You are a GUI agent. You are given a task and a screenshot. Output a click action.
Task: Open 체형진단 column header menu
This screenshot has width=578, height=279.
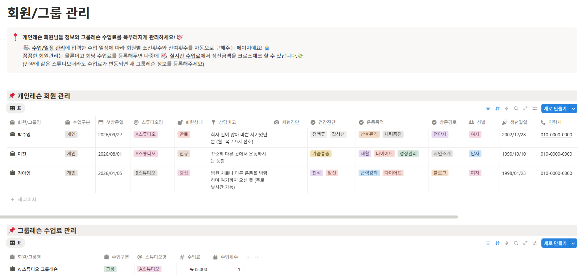coord(289,122)
